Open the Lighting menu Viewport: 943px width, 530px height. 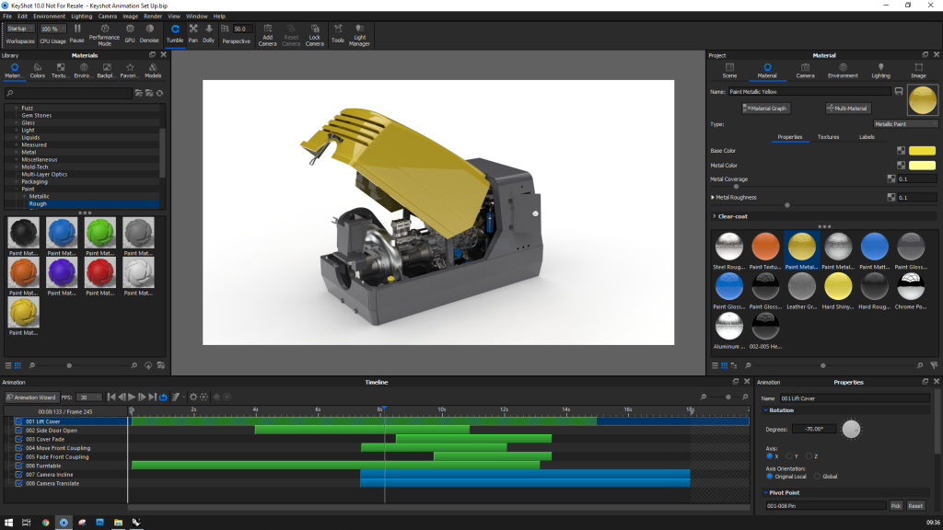82,17
